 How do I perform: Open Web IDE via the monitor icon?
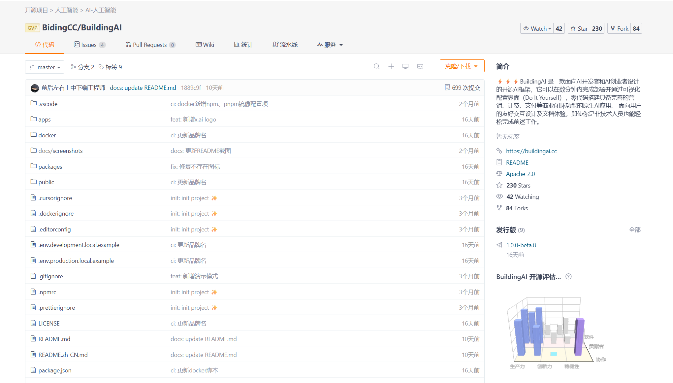point(405,66)
